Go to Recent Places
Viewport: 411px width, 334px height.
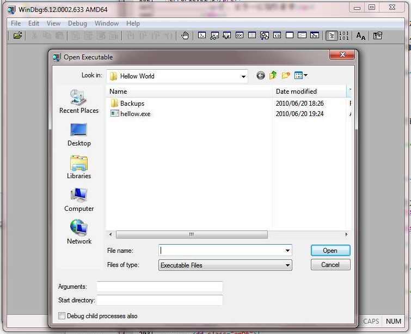pyautogui.click(x=79, y=101)
